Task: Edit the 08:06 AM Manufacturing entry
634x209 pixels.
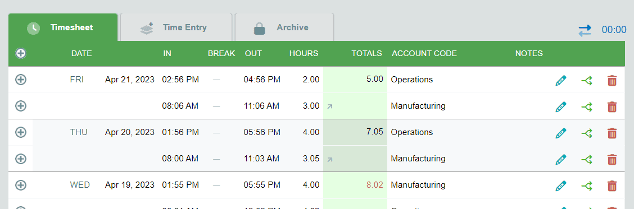Action: pos(561,107)
